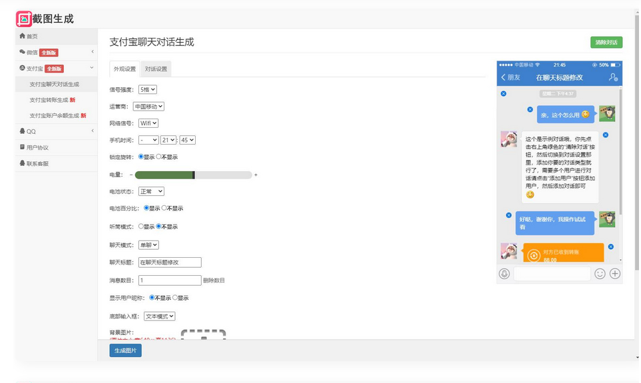
Task: Click the minus button of 电量 slider
Action: click(x=131, y=175)
